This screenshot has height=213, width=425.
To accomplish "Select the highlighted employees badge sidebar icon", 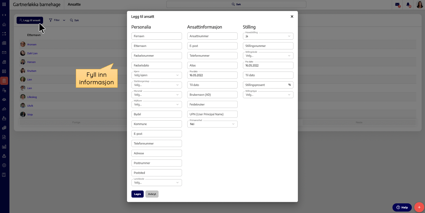I will coord(4,81).
